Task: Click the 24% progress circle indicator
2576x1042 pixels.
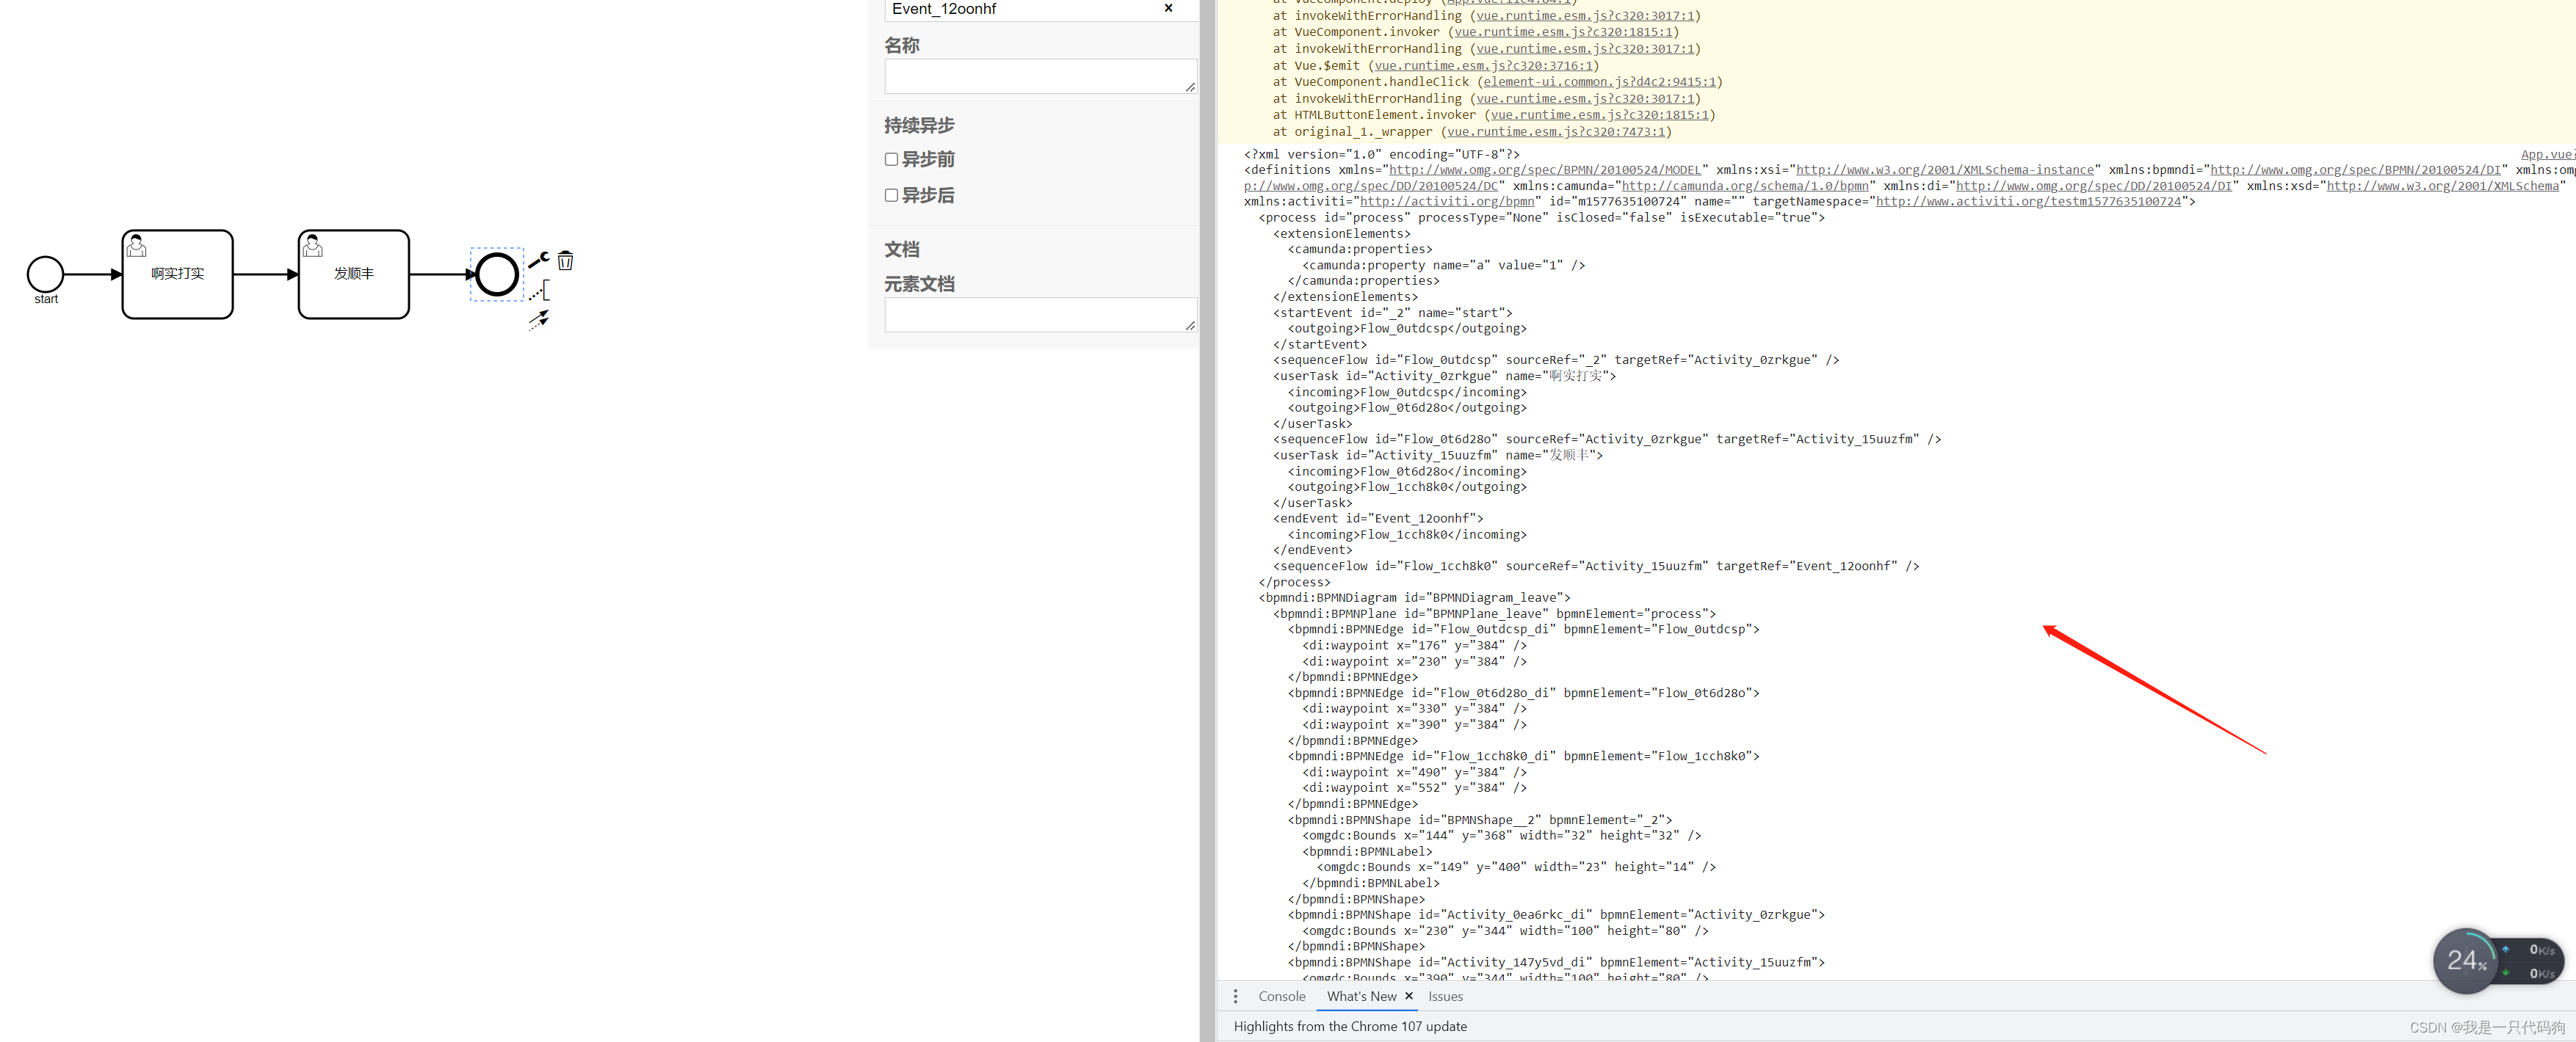Action: click(x=2465, y=960)
